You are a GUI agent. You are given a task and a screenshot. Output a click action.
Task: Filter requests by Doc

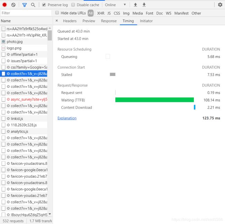(160, 13)
